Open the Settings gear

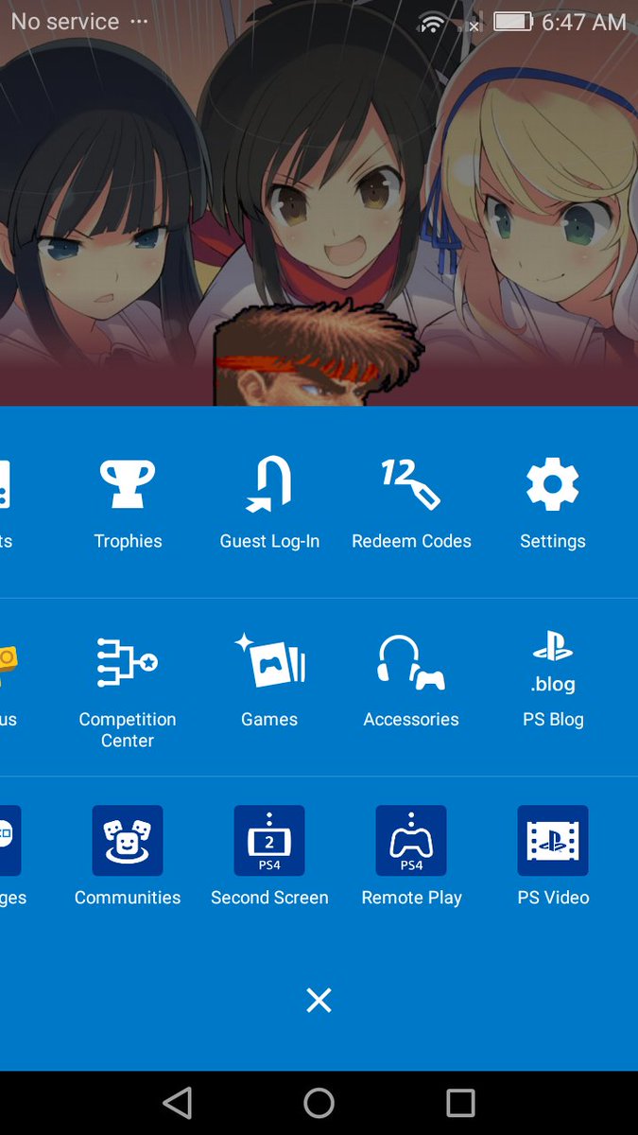click(x=553, y=484)
